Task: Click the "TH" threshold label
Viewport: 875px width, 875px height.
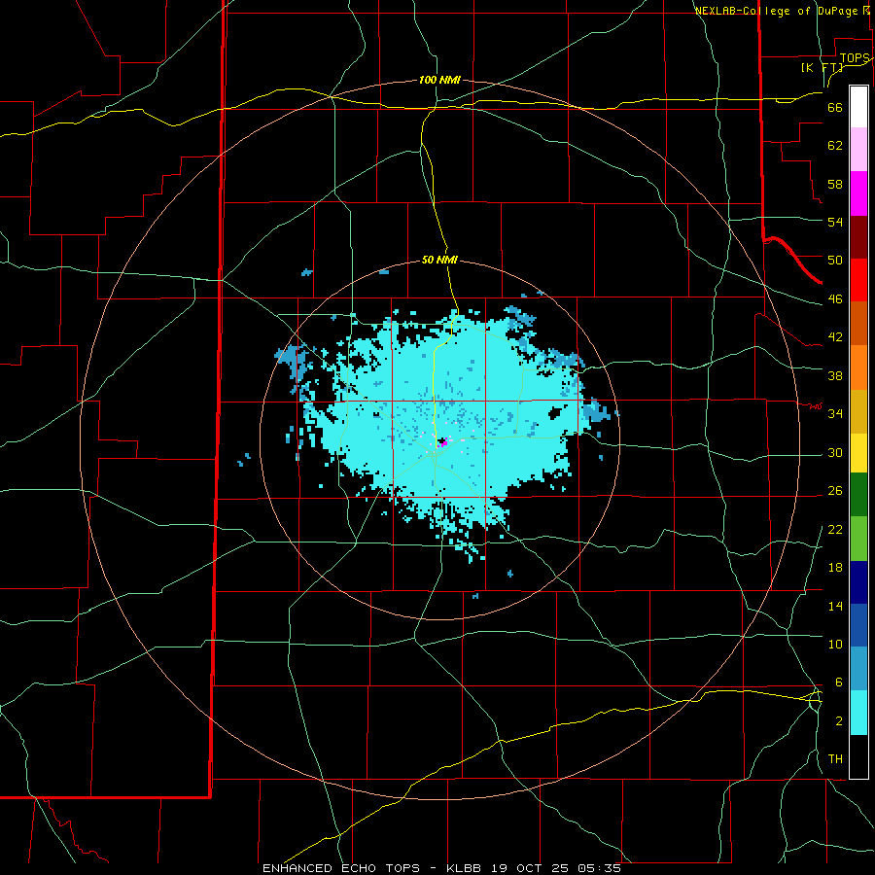Action: 835,759
